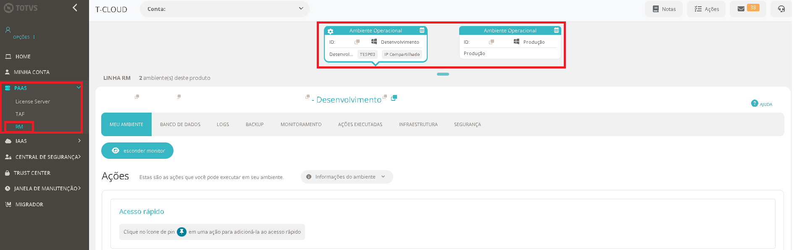Select RM under PAAS
Screen dimensions: 794x250
coord(19,127)
